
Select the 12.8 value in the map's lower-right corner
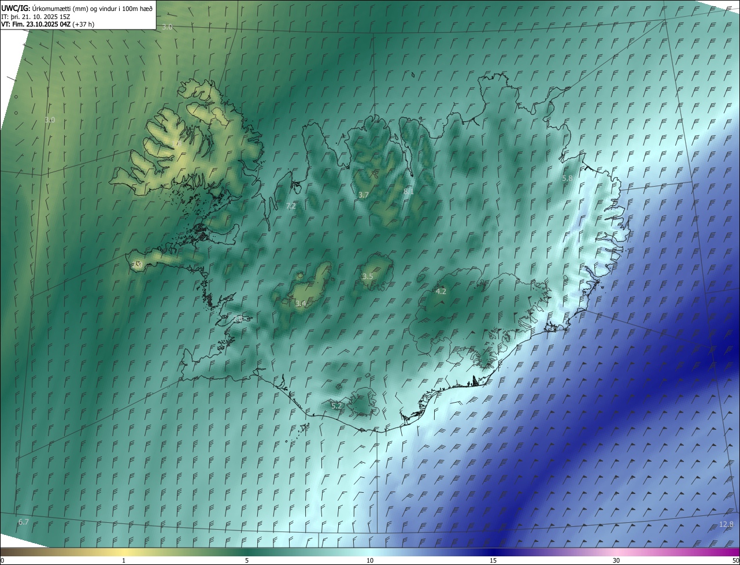click(726, 524)
